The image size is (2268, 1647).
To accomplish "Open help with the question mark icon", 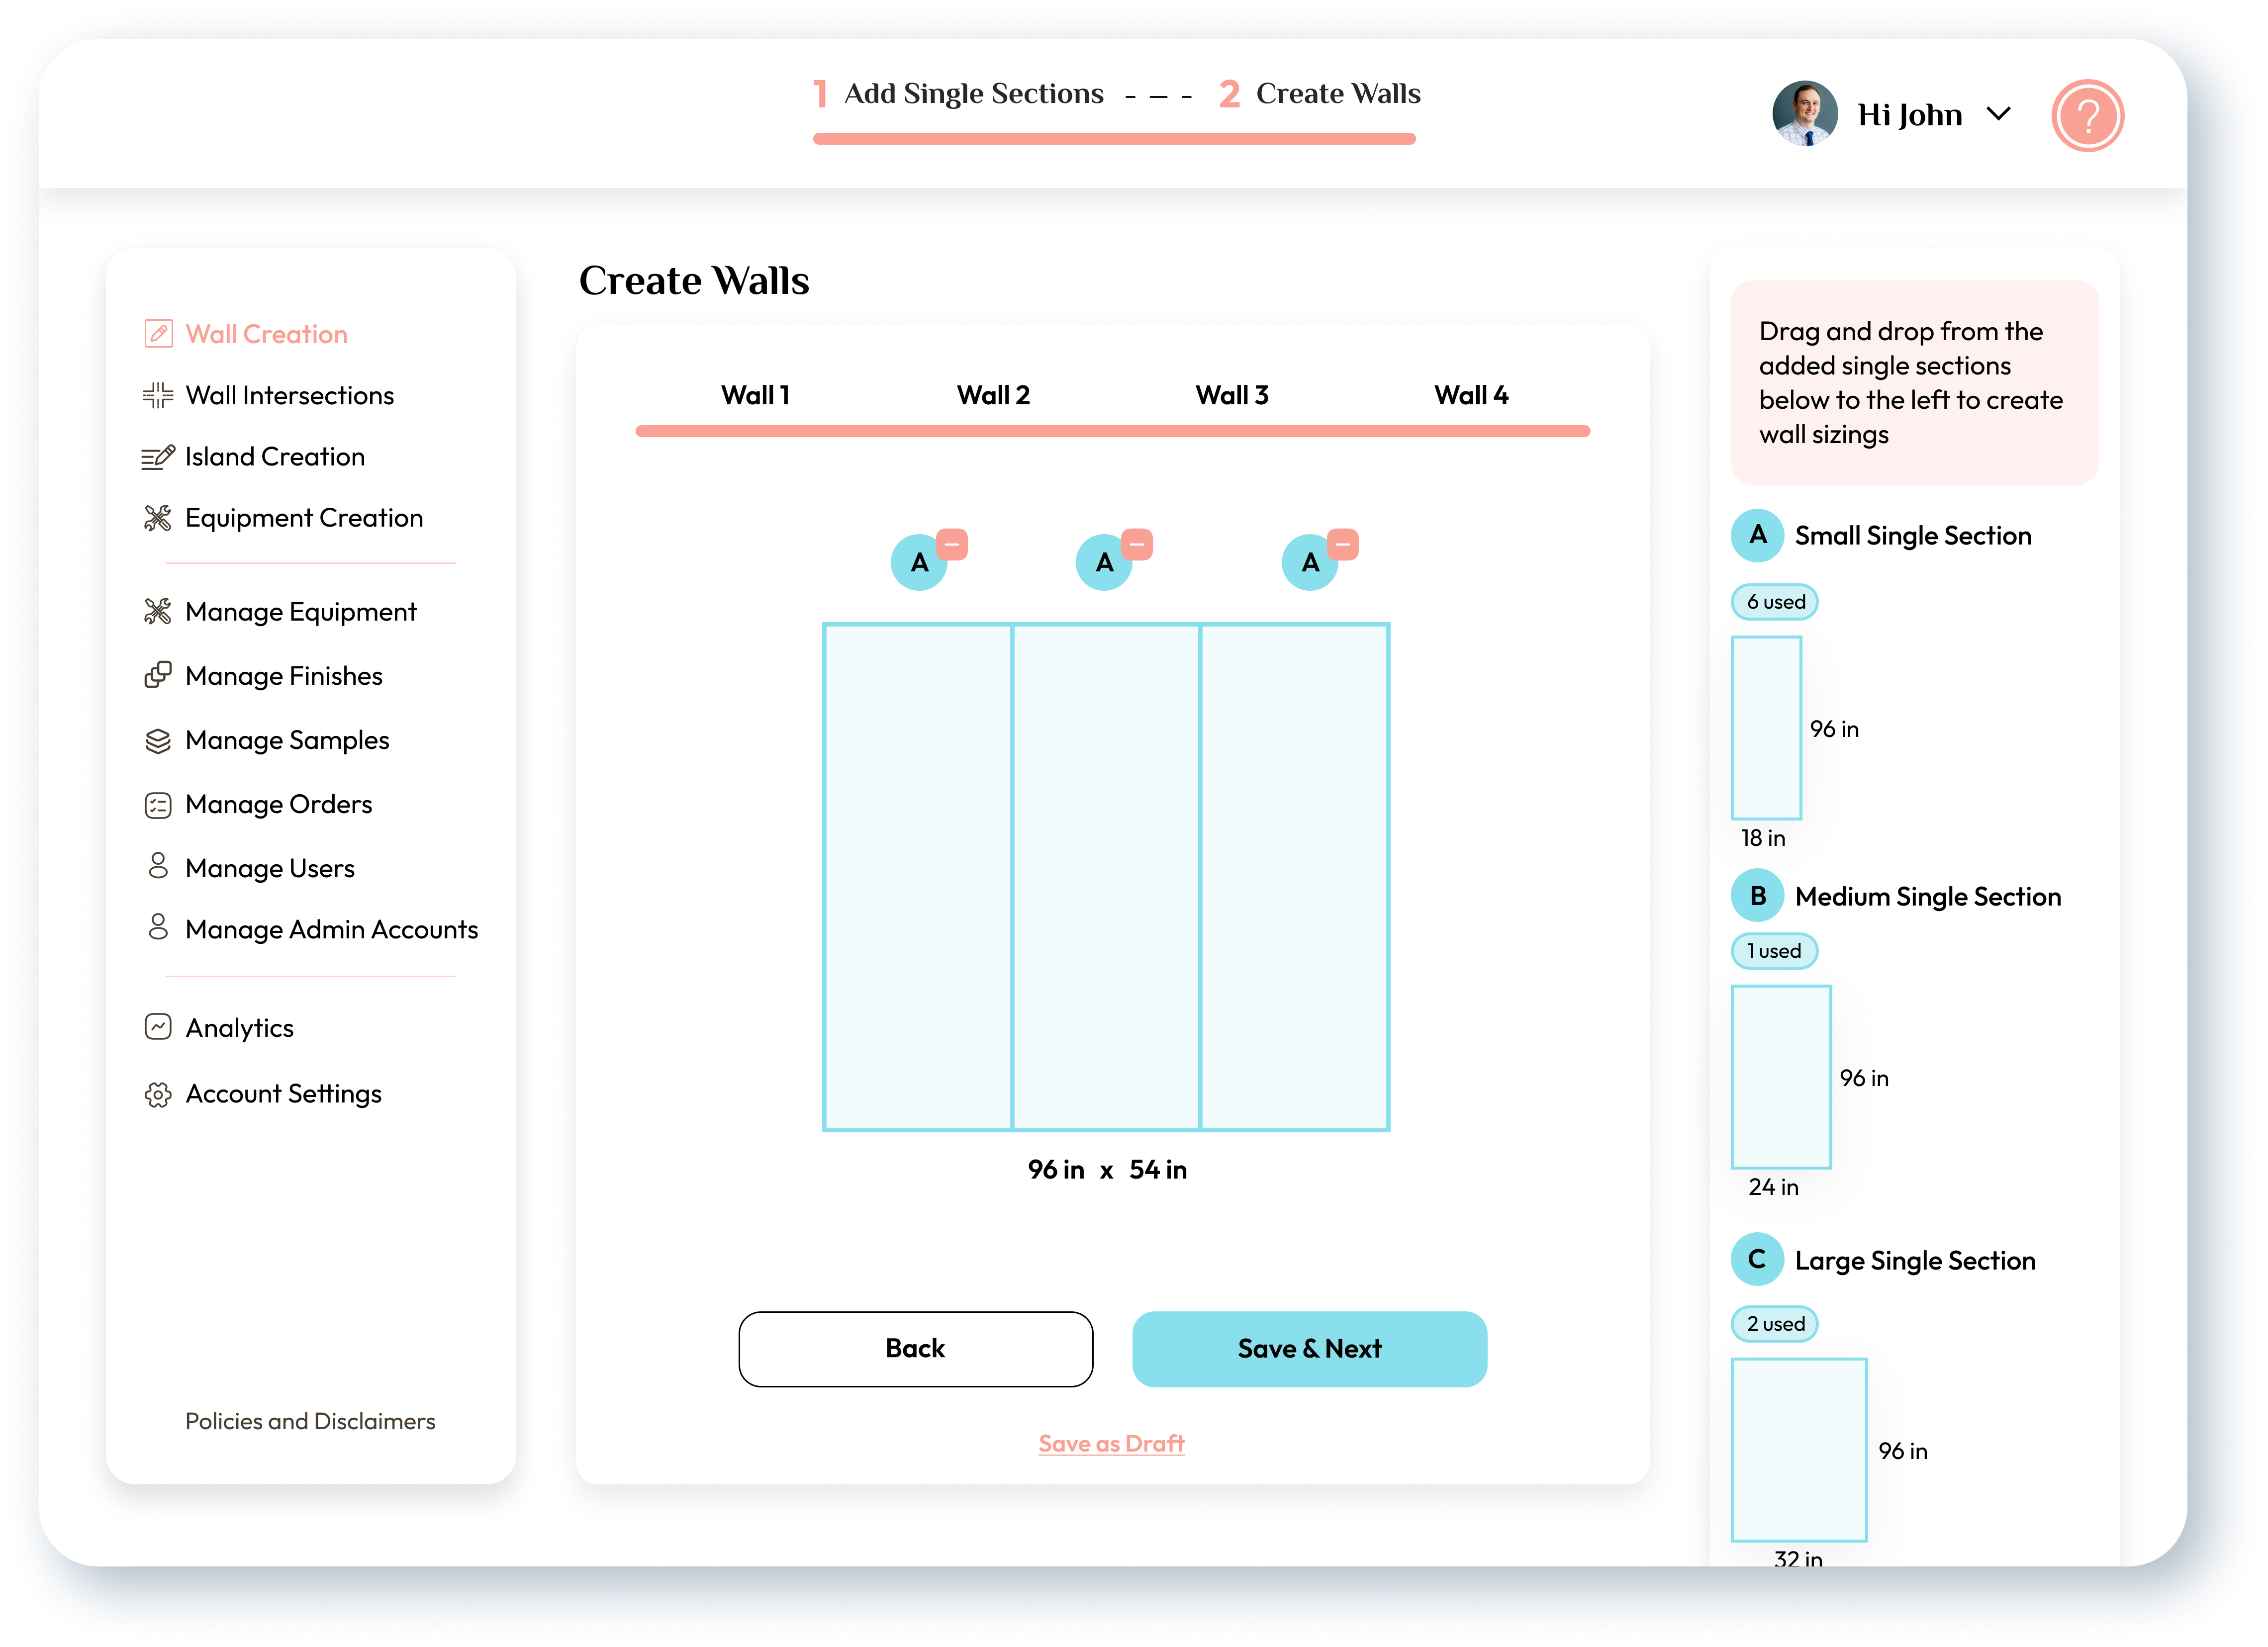I will (2087, 116).
